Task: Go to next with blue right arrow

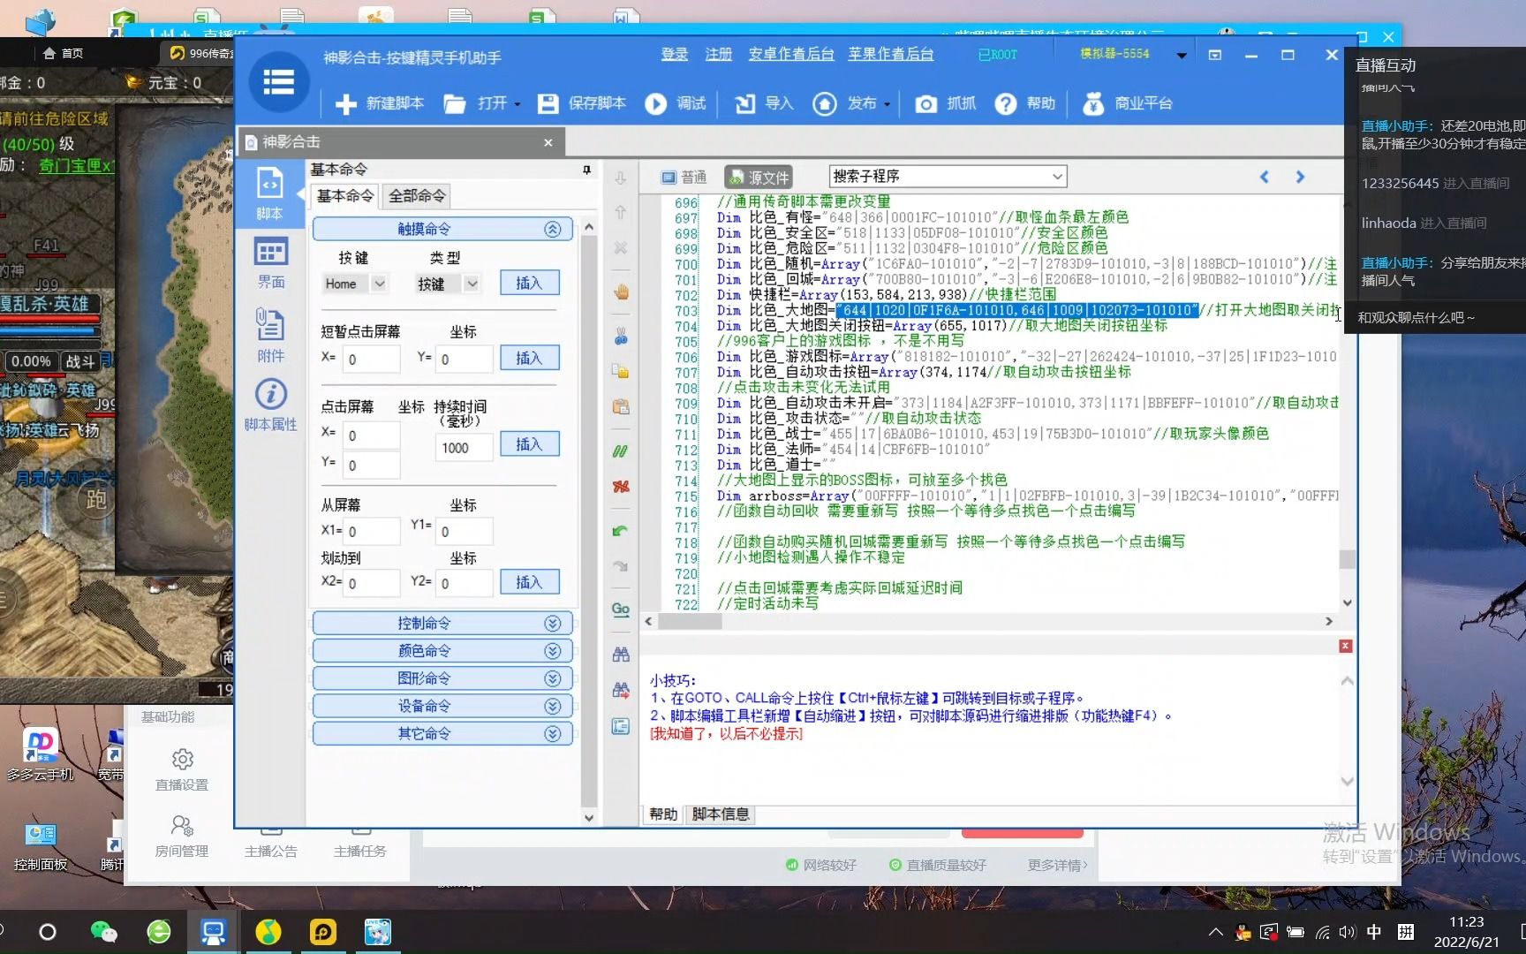Action: tap(1300, 177)
